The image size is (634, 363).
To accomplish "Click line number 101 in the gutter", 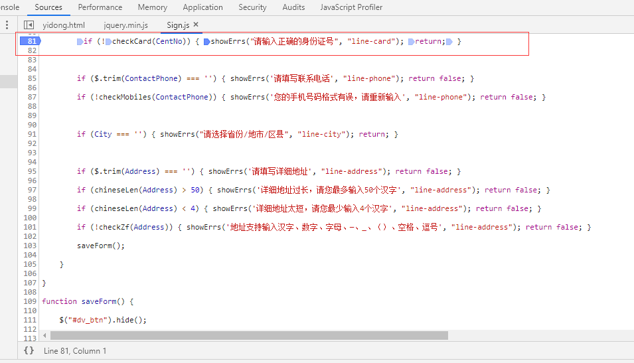I will coord(30,227).
